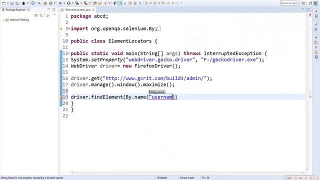Expand the folded import block on line 3
The height and width of the screenshot is (180, 320).
69,28
